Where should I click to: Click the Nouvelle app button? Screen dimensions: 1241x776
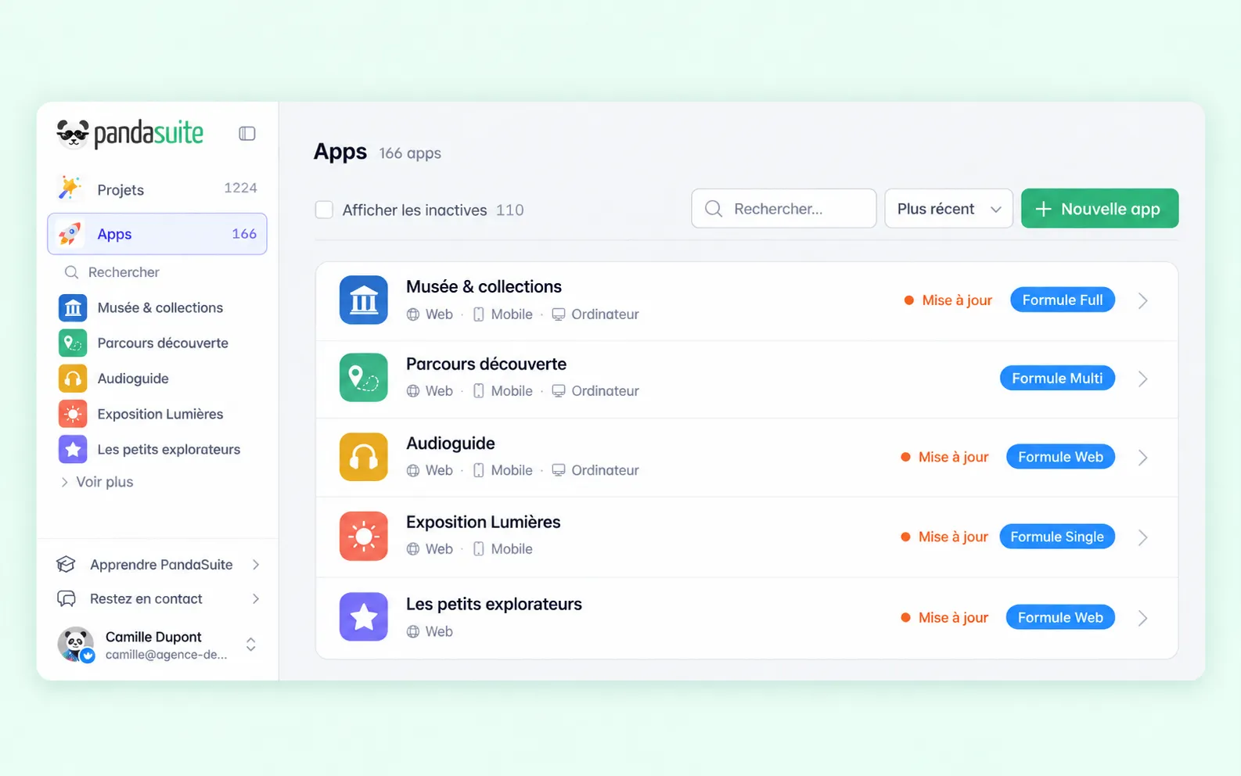[1099, 209]
